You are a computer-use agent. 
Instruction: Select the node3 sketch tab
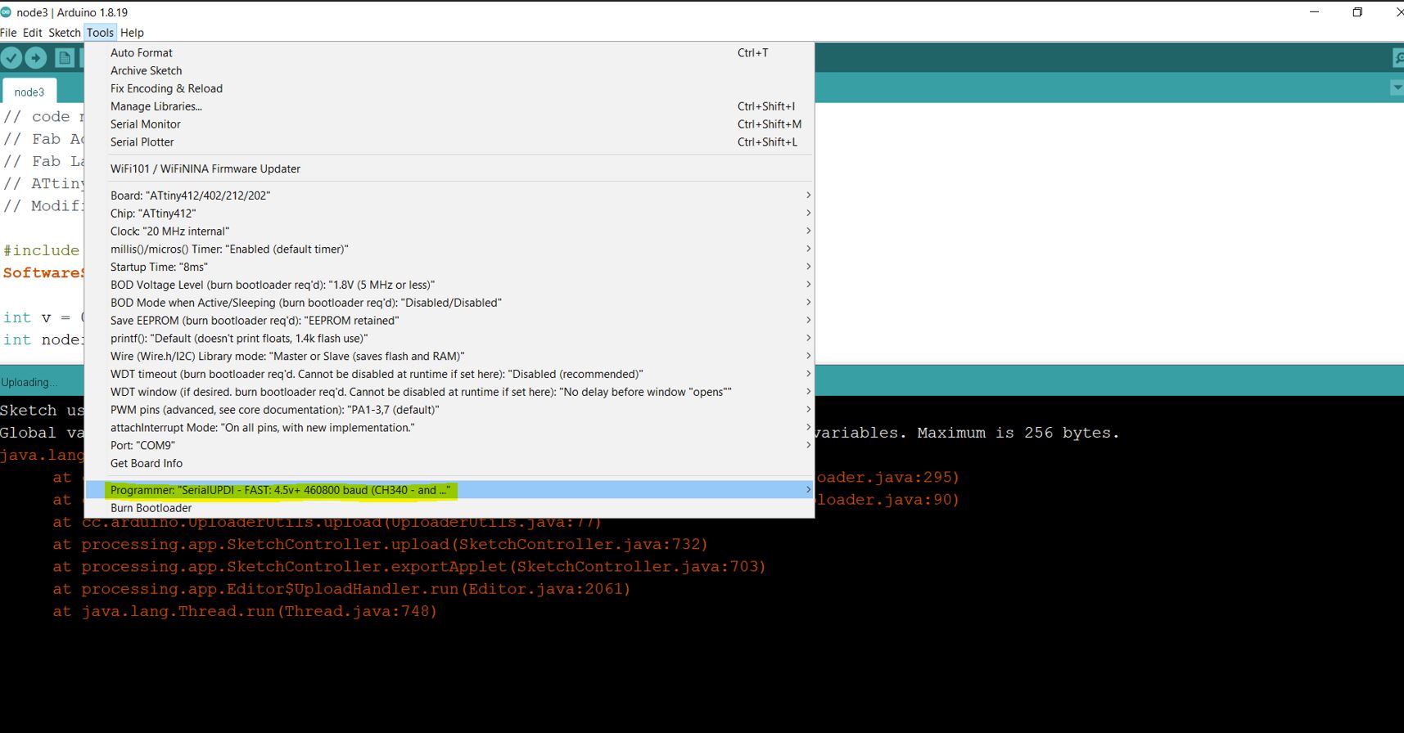tap(29, 92)
